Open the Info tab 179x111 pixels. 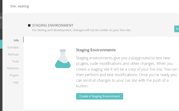click(16, 40)
